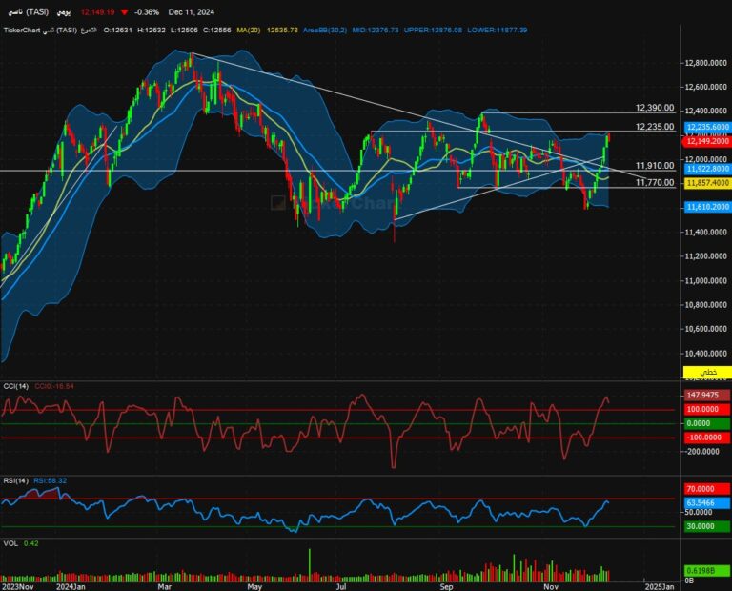Click the blue 12,235.6000 upper band tag
Image resolution: width=732 pixels, height=591 pixels.
706,127
